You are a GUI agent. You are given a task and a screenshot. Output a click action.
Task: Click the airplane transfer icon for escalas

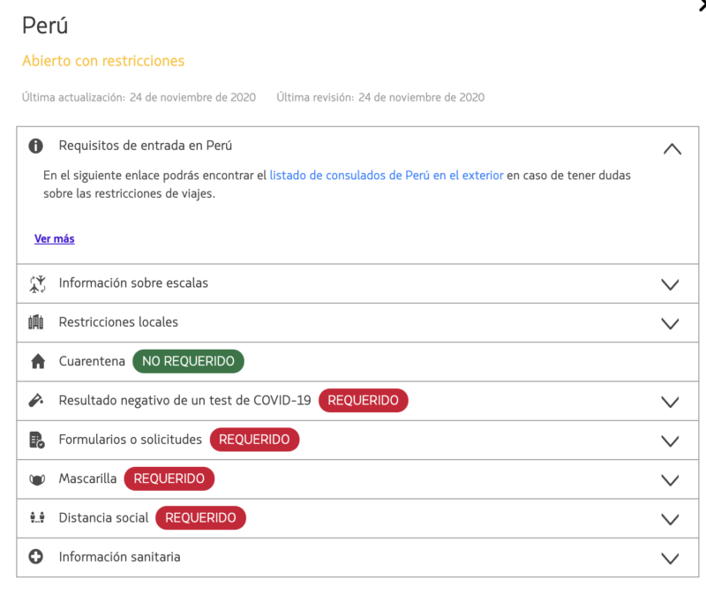pos(36,283)
